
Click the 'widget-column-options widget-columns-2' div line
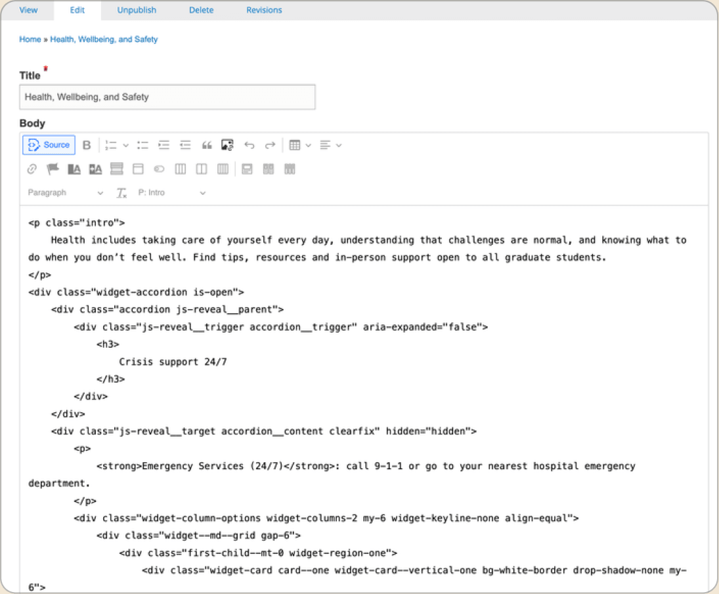[x=326, y=519]
